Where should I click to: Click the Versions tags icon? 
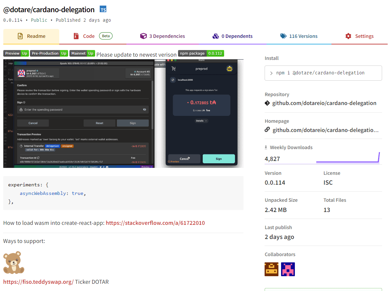283,36
